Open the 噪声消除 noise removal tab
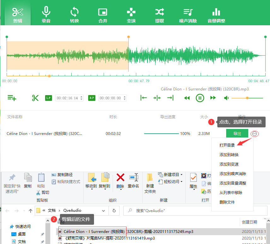 (x=188, y=15)
